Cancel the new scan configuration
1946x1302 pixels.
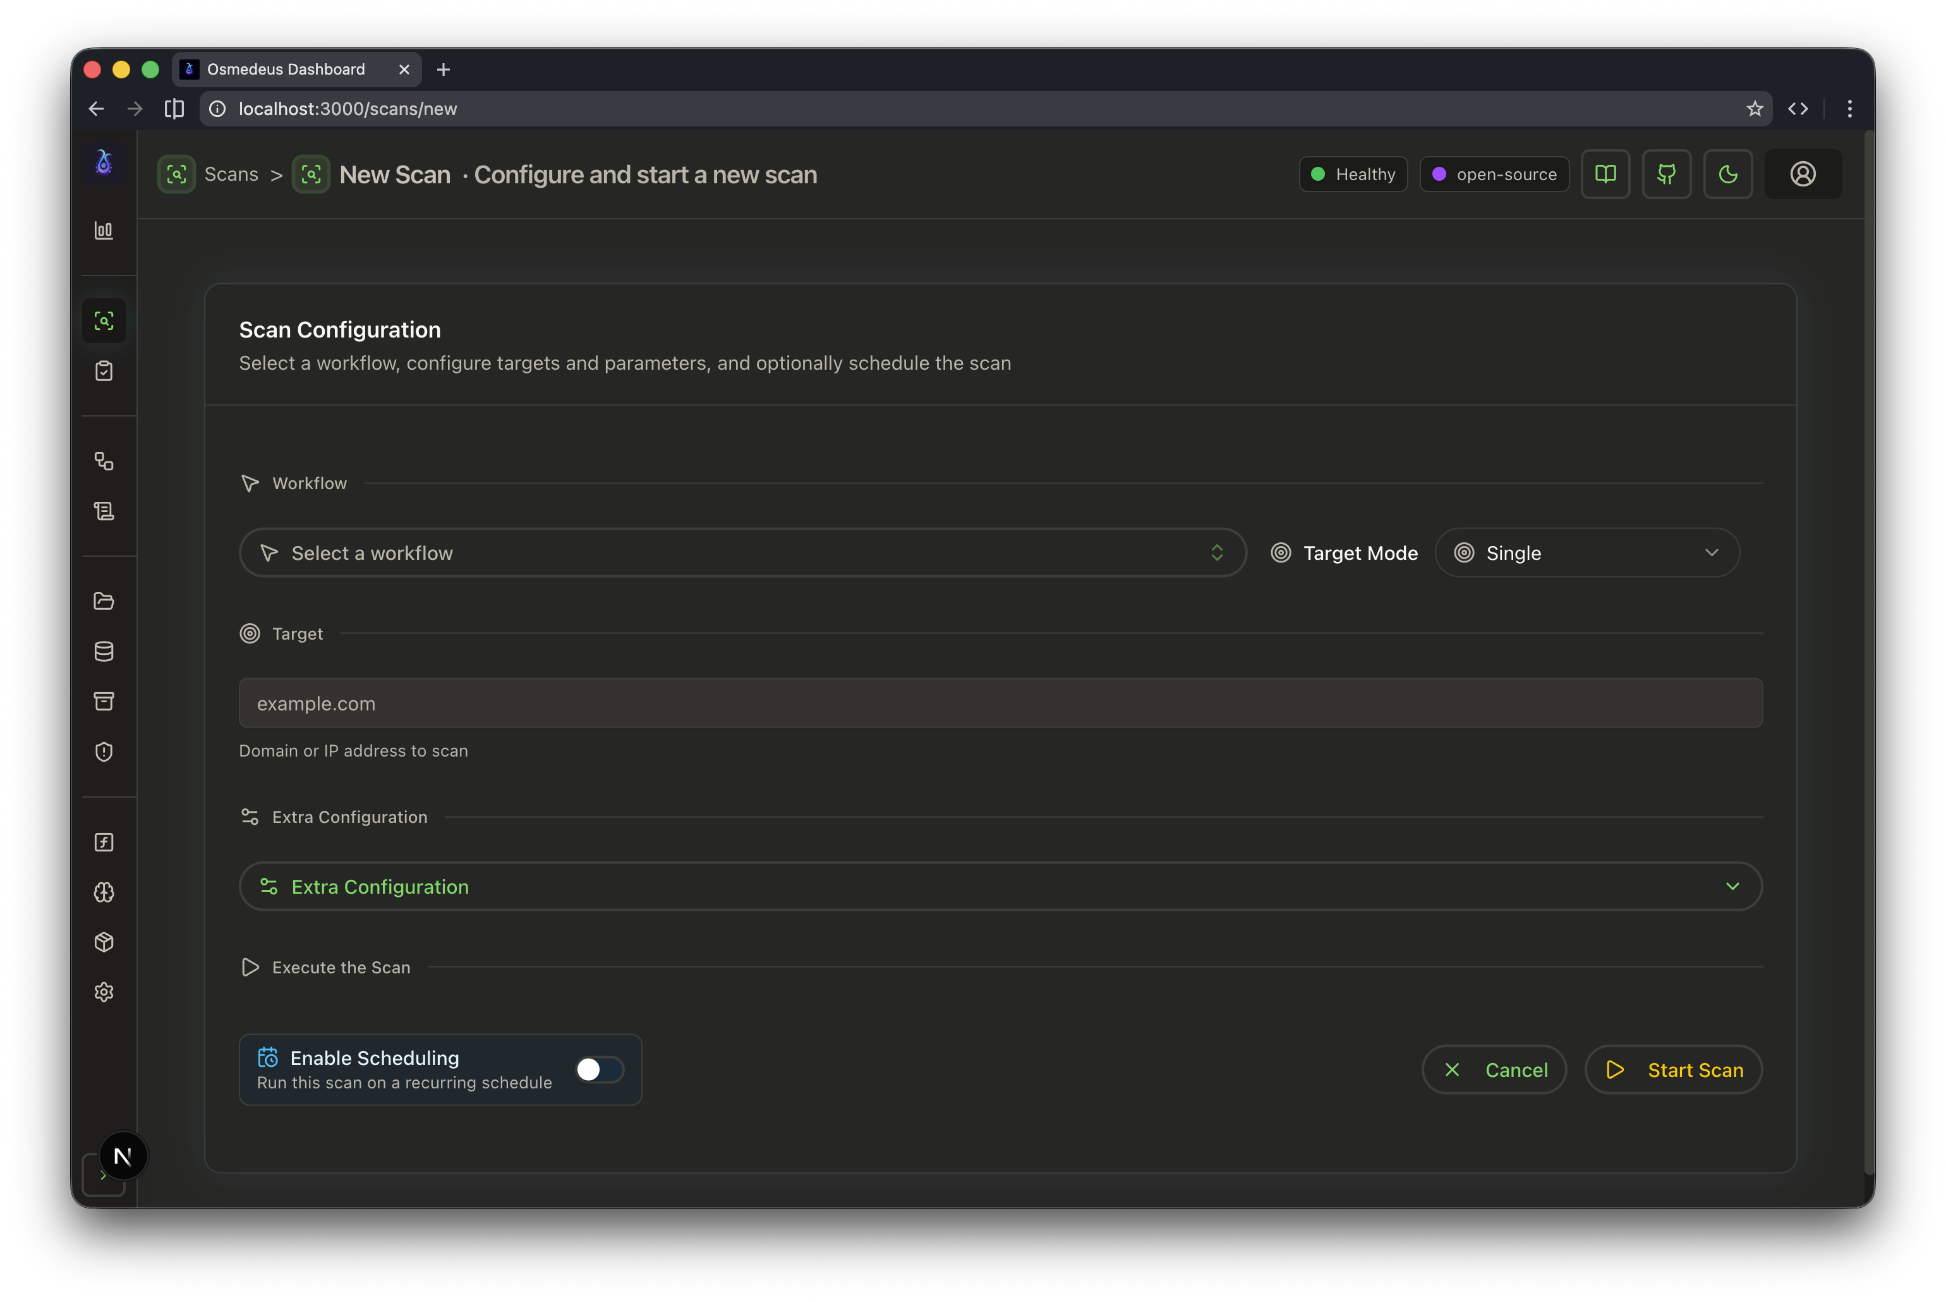pyautogui.click(x=1494, y=1069)
